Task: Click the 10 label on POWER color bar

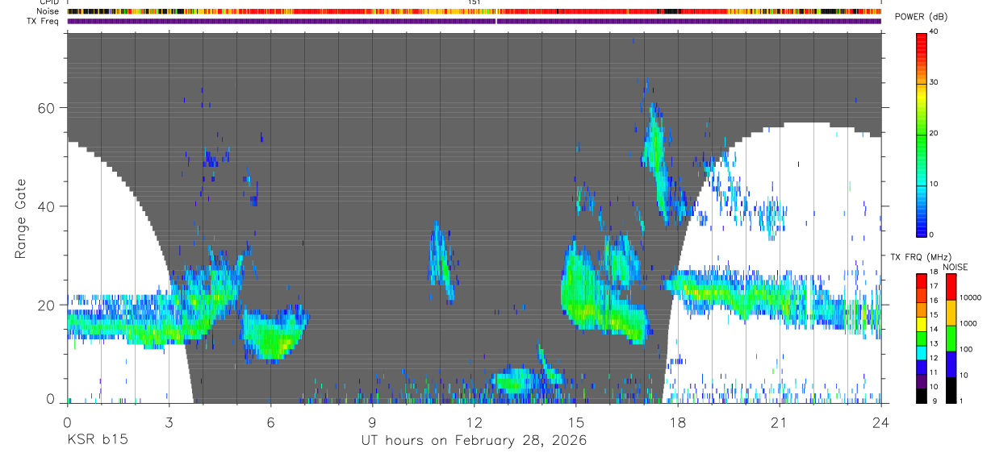Action: pyautogui.click(x=935, y=184)
